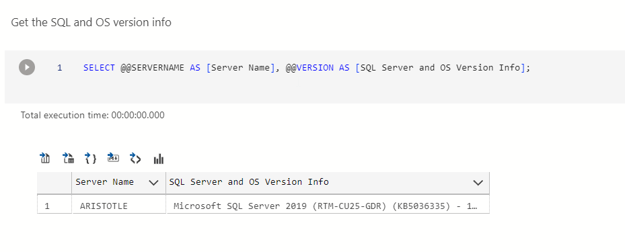Save results as Excel icon
Screen dimensions: 625x252
(68, 158)
